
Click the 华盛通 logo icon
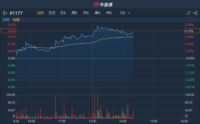click(x=96, y=4)
